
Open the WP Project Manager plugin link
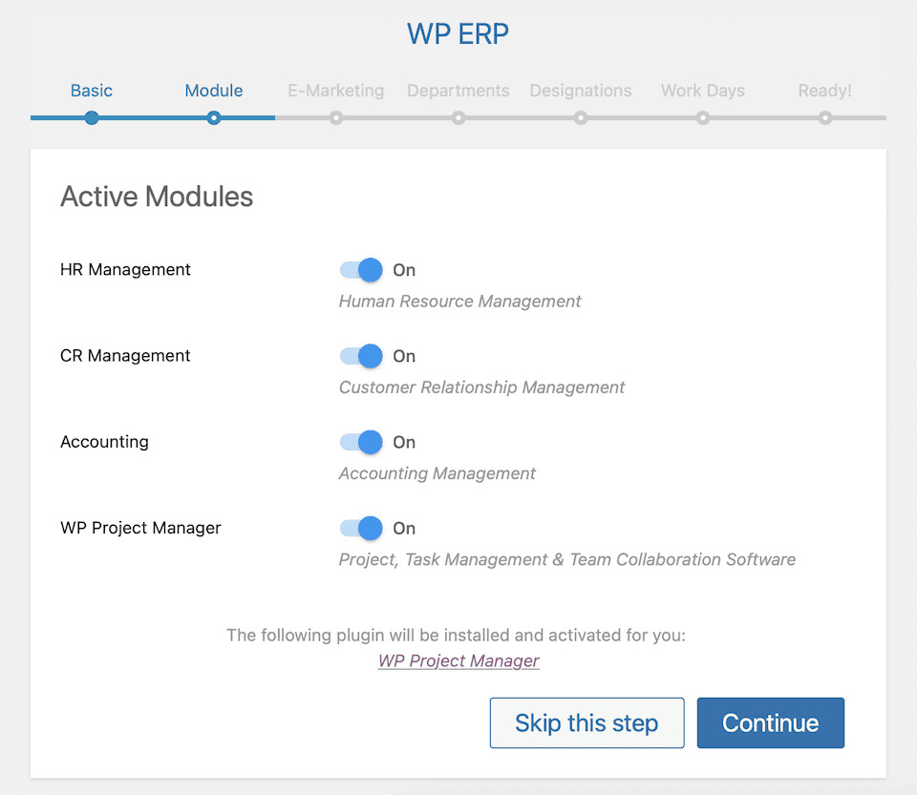[x=458, y=660]
